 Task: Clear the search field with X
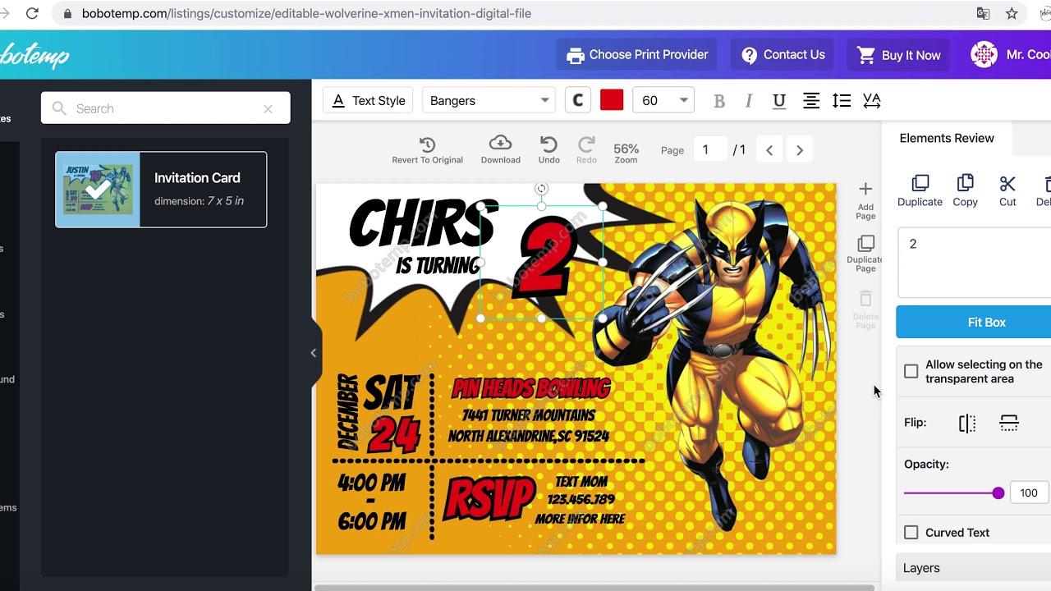point(268,108)
